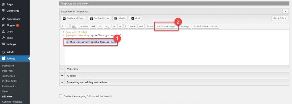Apply italic with i quicktag
Image resolution: width=292 pixels, height=104 pixels.
tap(68, 26)
